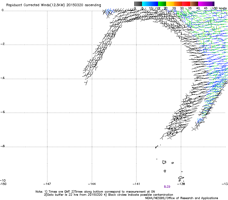Click the '40' label under the color legend
The height and width of the screenshot is (200, 228).
198,8
